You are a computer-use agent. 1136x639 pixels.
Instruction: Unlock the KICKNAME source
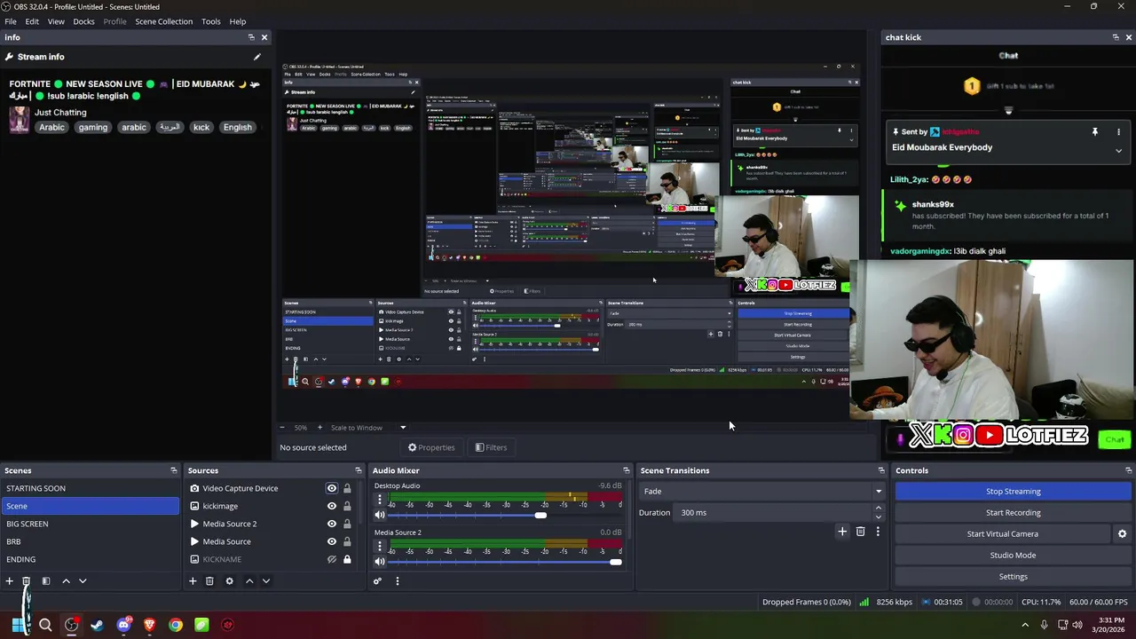(x=347, y=559)
